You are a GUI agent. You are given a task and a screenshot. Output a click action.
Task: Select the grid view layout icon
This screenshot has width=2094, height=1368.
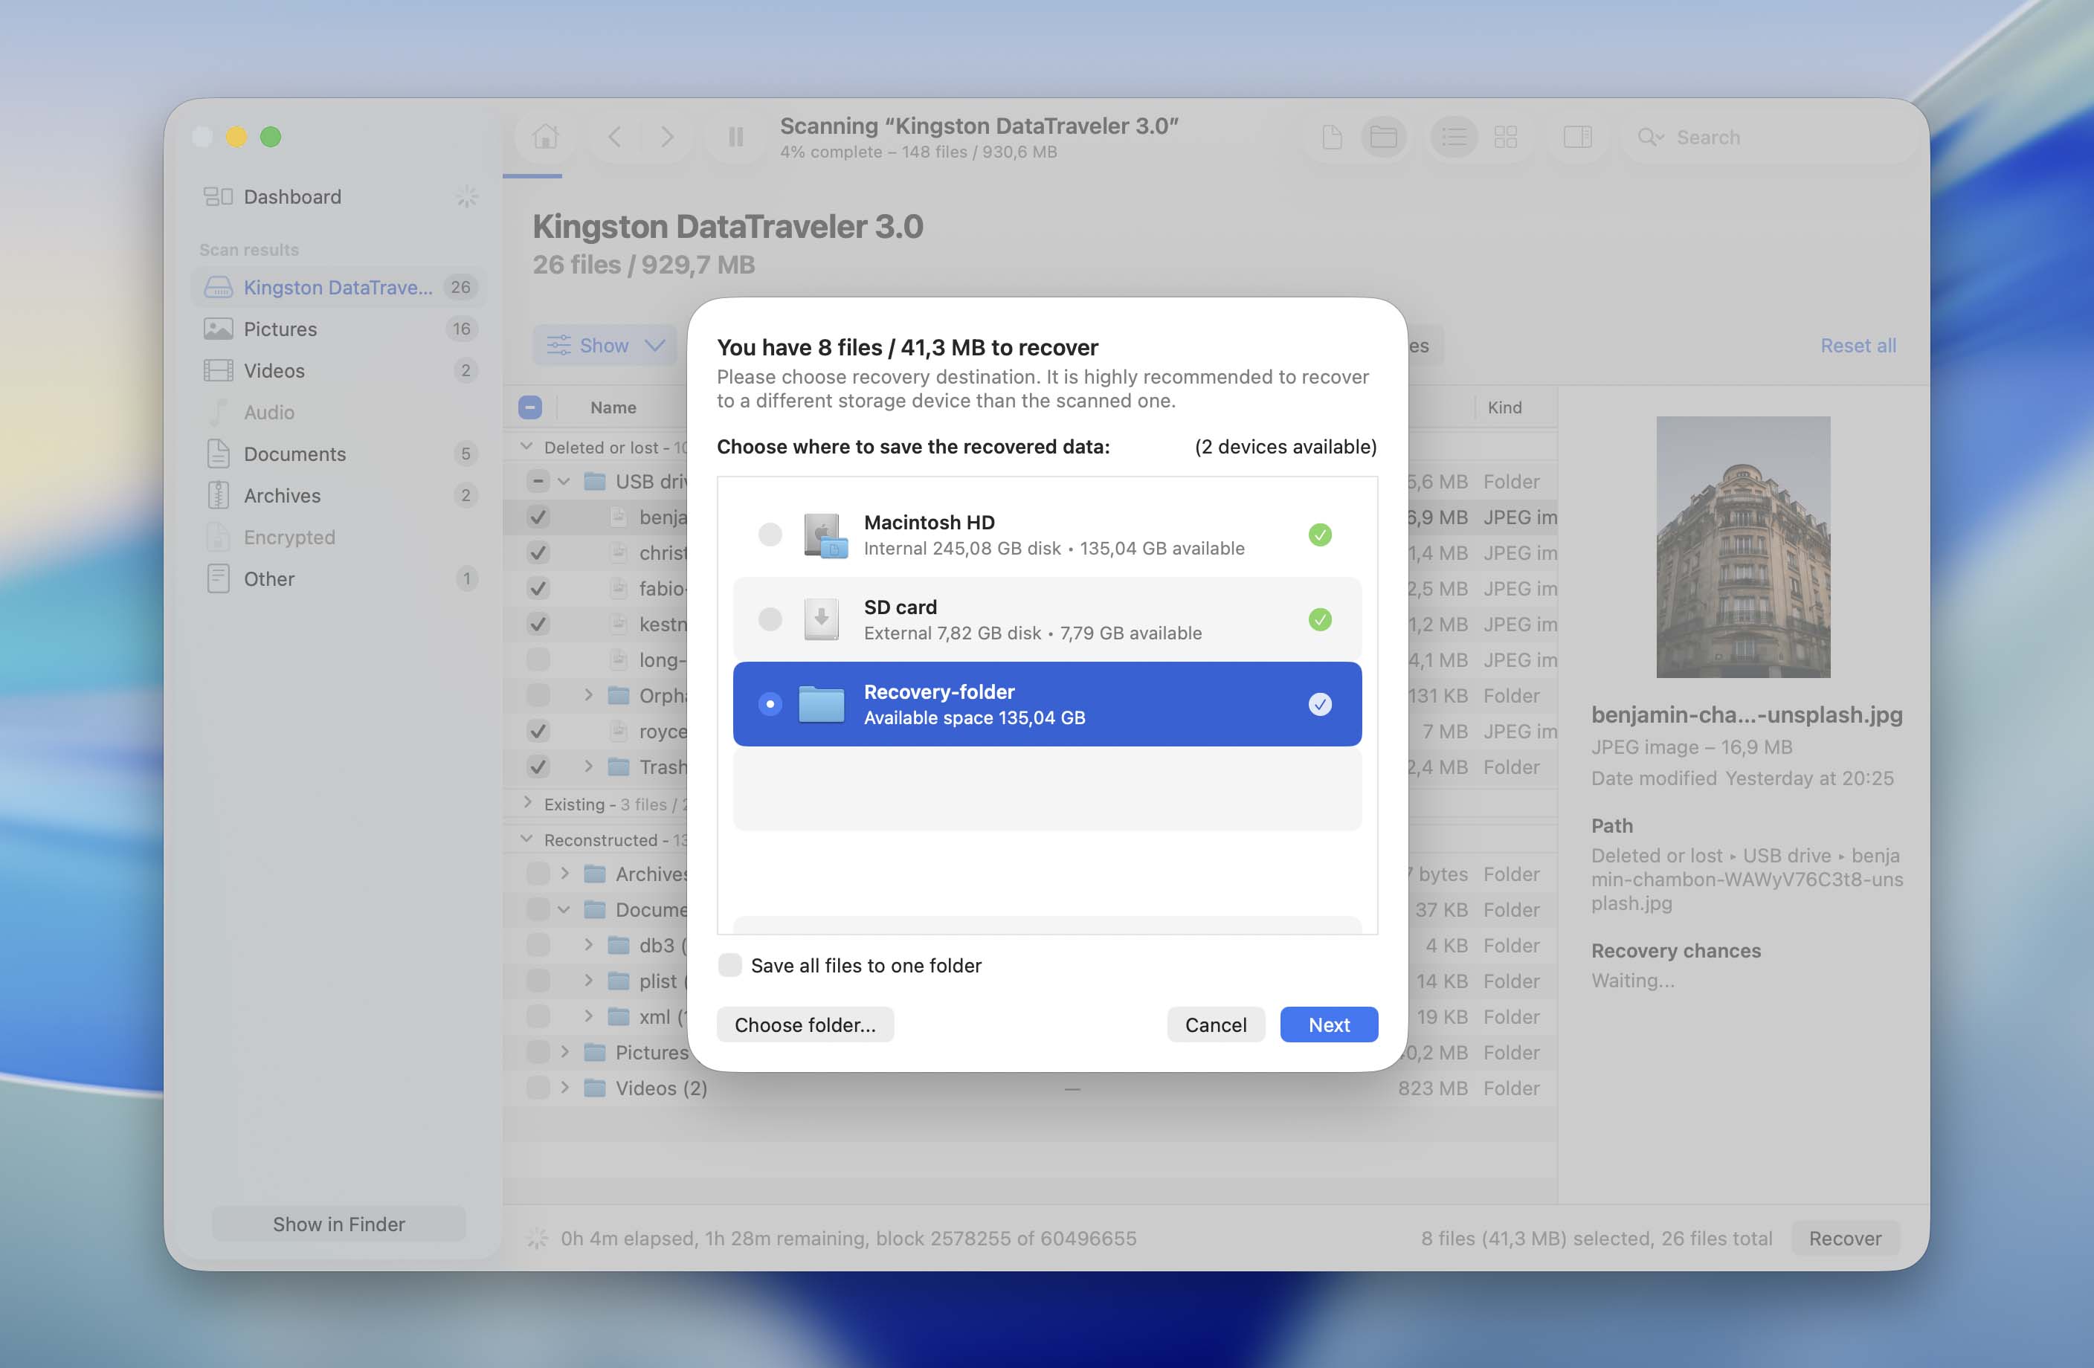coord(1505,136)
